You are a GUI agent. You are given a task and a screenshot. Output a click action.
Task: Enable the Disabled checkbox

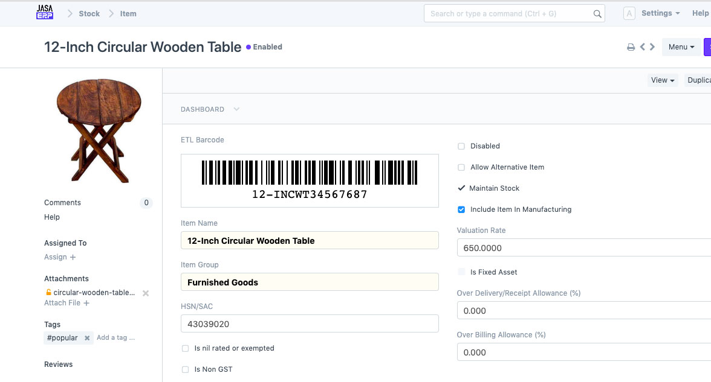tap(461, 146)
